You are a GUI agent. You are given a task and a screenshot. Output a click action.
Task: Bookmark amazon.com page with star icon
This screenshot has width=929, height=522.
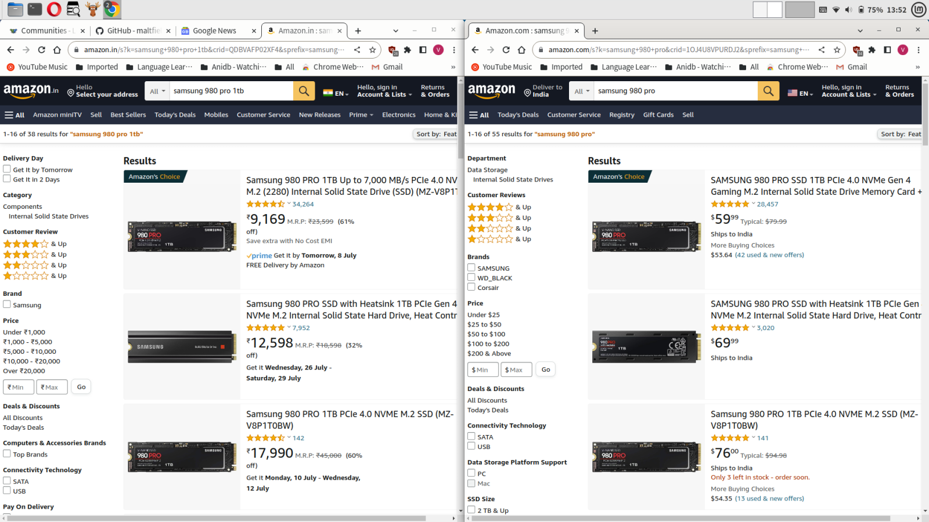coord(837,50)
